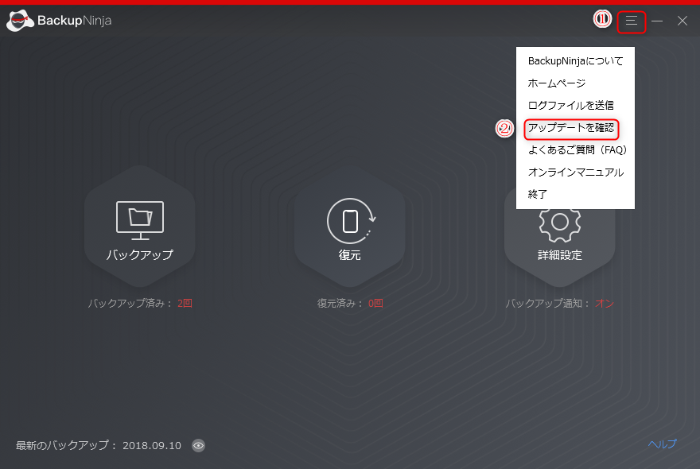Open オンラインマニュアル from the menu
Viewport: 700px width, 469px height.
pyautogui.click(x=575, y=172)
